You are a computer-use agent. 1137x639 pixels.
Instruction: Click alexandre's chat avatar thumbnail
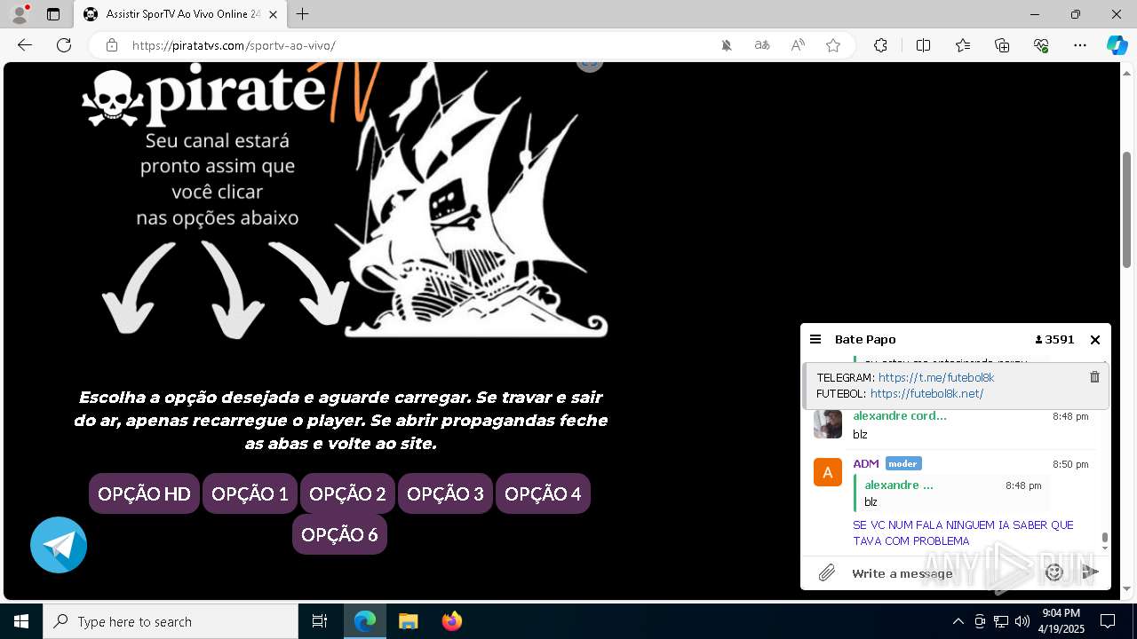[828, 423]
